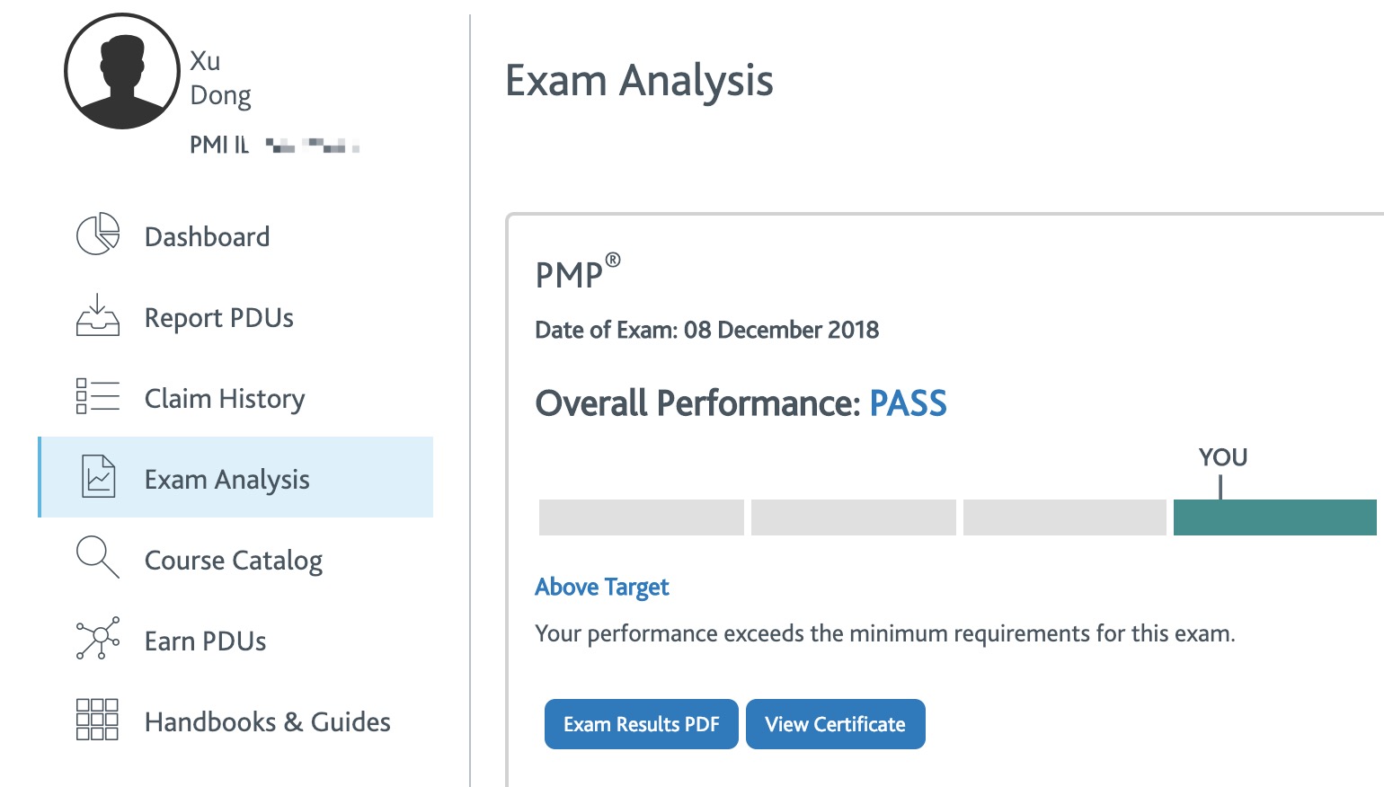
Task: Navigate to Earn PDUs
Action: click(206, 641)
